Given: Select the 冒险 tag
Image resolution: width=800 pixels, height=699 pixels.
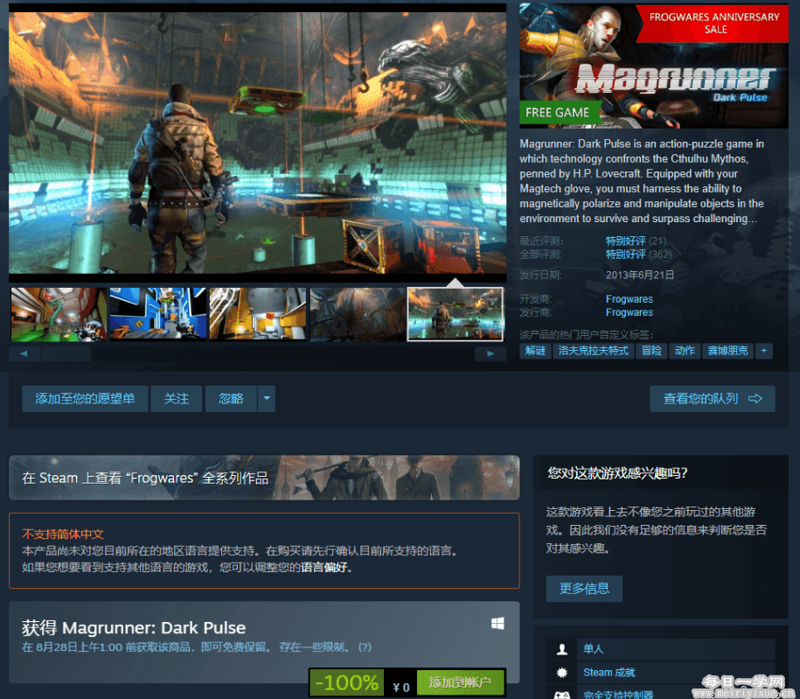Looking at the screenshot, I should [x=651, y=351].
